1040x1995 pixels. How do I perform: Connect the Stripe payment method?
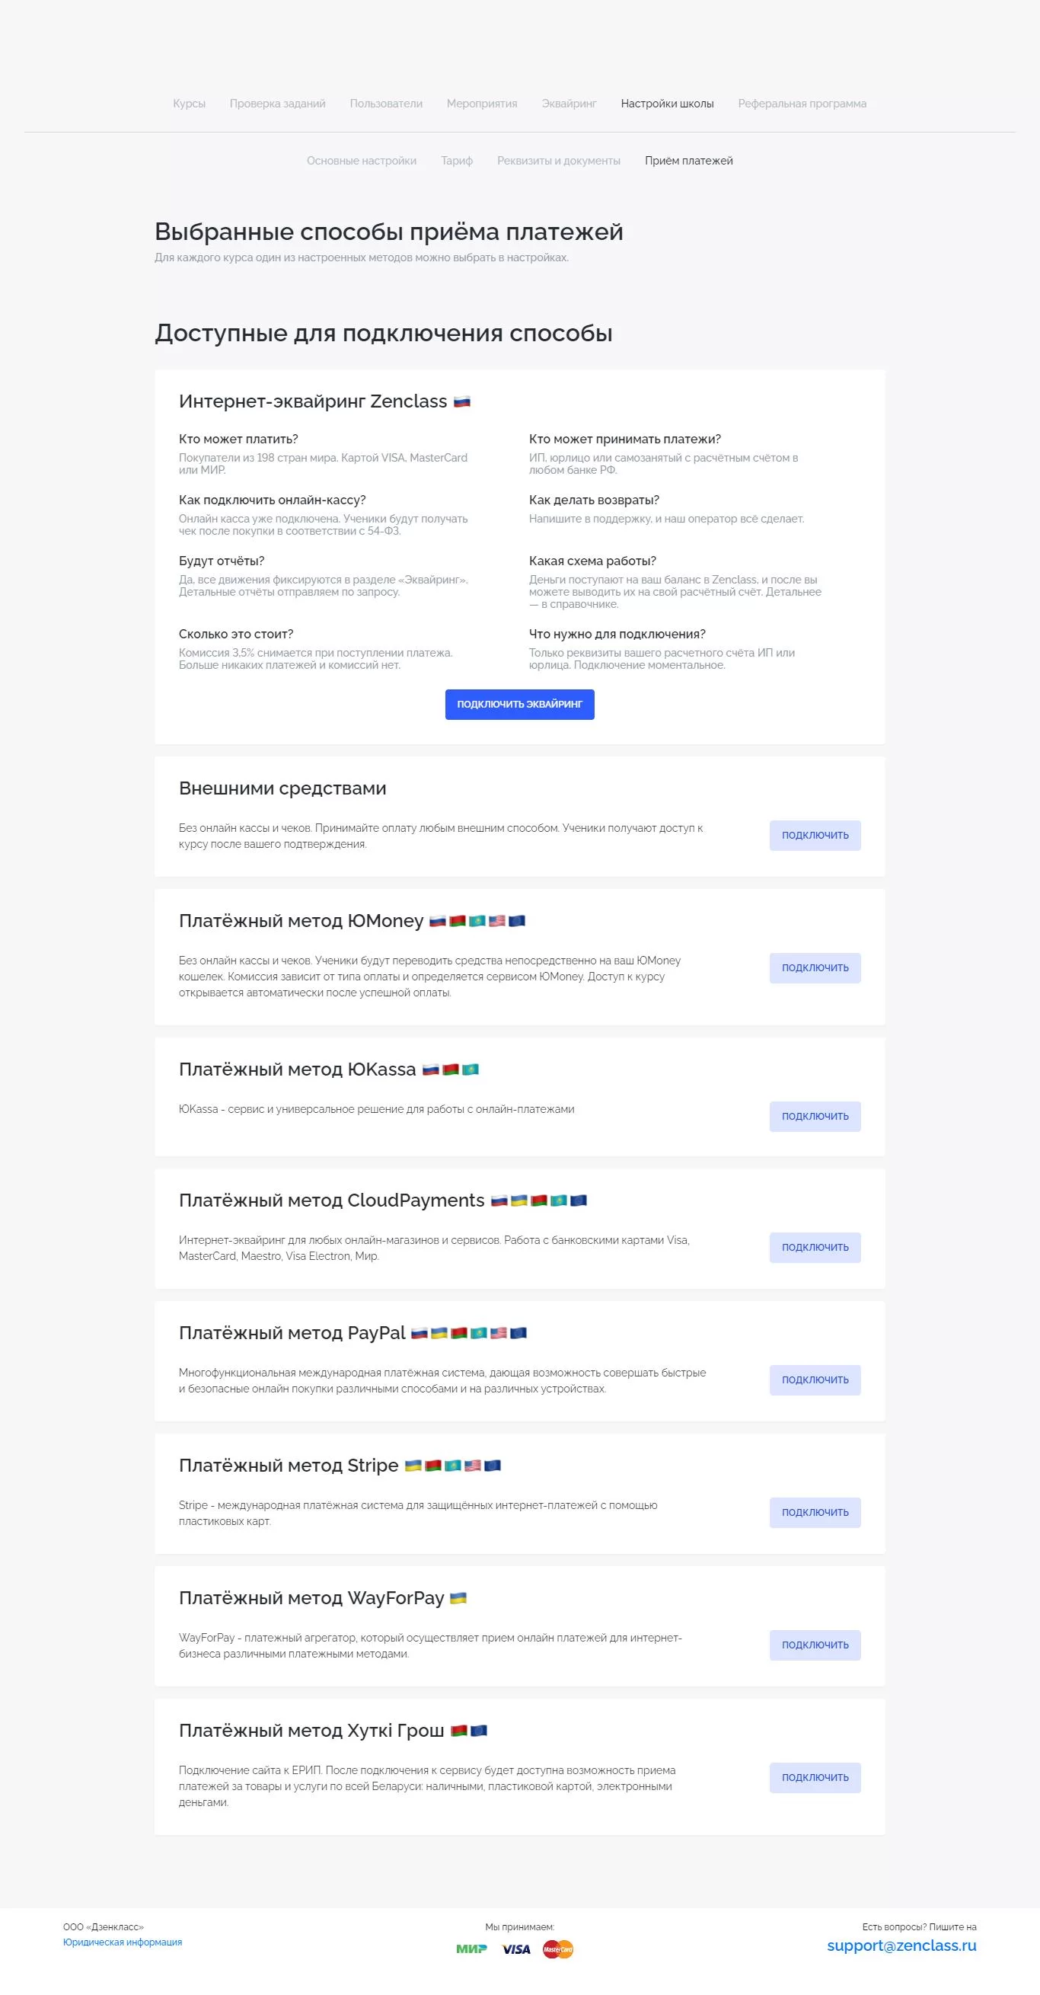(815, 1513)
